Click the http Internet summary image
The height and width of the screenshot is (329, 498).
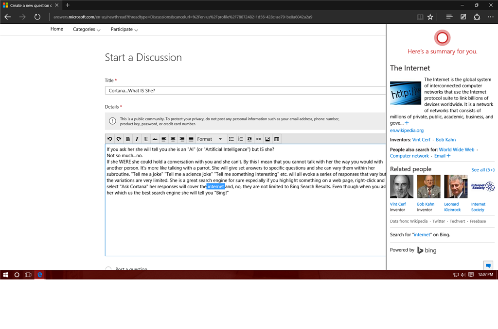coord(406,93)
